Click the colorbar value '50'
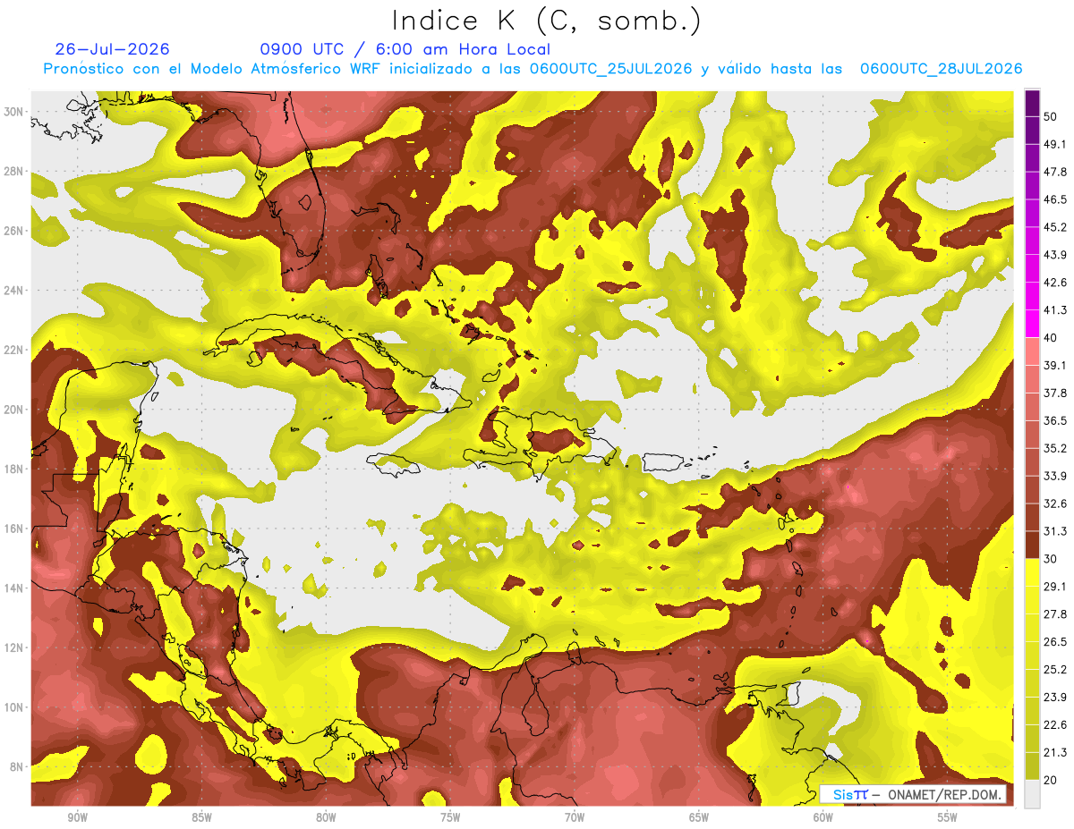This screenshot has width=1074, height=829. [x=1051, y=118]
